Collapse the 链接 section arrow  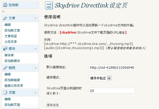(36, 68)
